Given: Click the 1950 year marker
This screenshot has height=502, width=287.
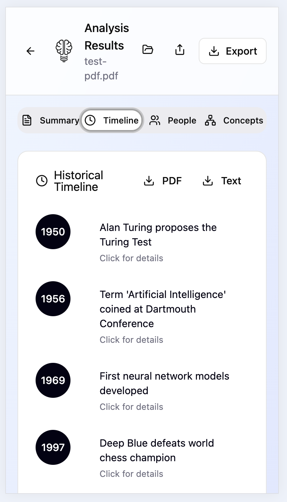Looking at the screenshot, I should point(53,232).
